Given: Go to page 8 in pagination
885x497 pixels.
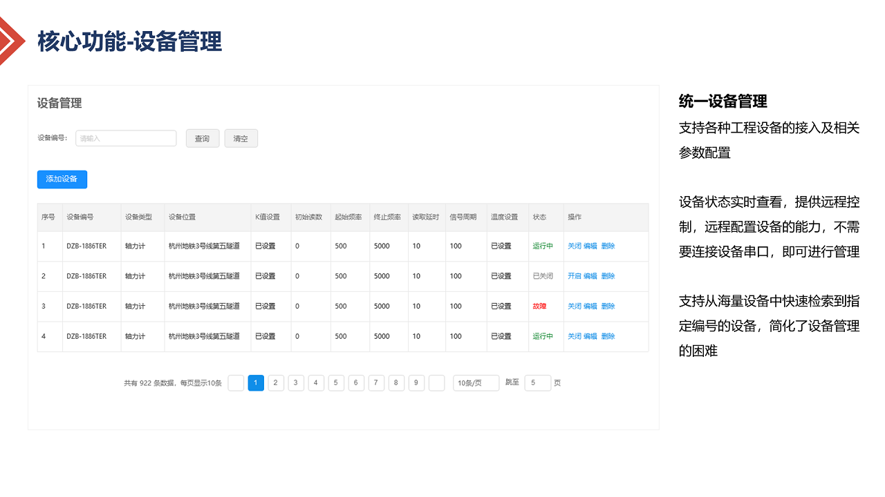Looking at the screenshot, I should (396, 383).
